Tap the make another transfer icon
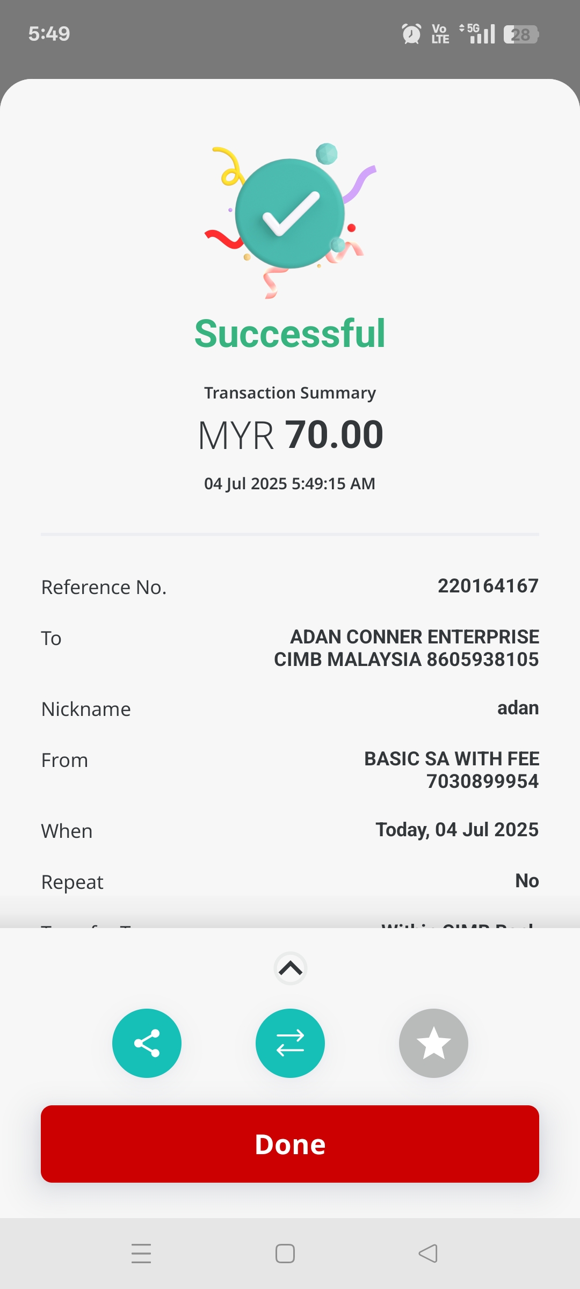 290,1043
